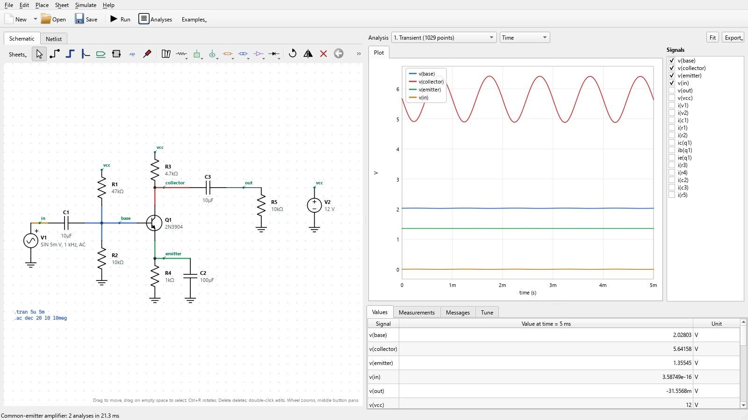Pick the bus entry tool

(x=86, y=54)
